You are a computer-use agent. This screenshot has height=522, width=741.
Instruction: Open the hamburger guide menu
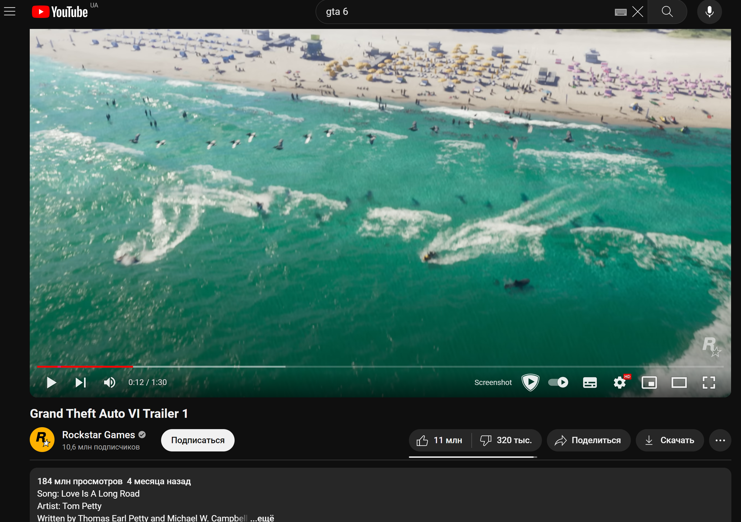10,12
